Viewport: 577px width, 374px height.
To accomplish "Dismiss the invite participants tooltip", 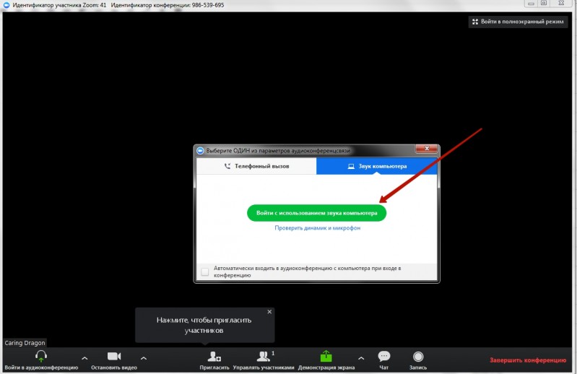I will 269,312.
